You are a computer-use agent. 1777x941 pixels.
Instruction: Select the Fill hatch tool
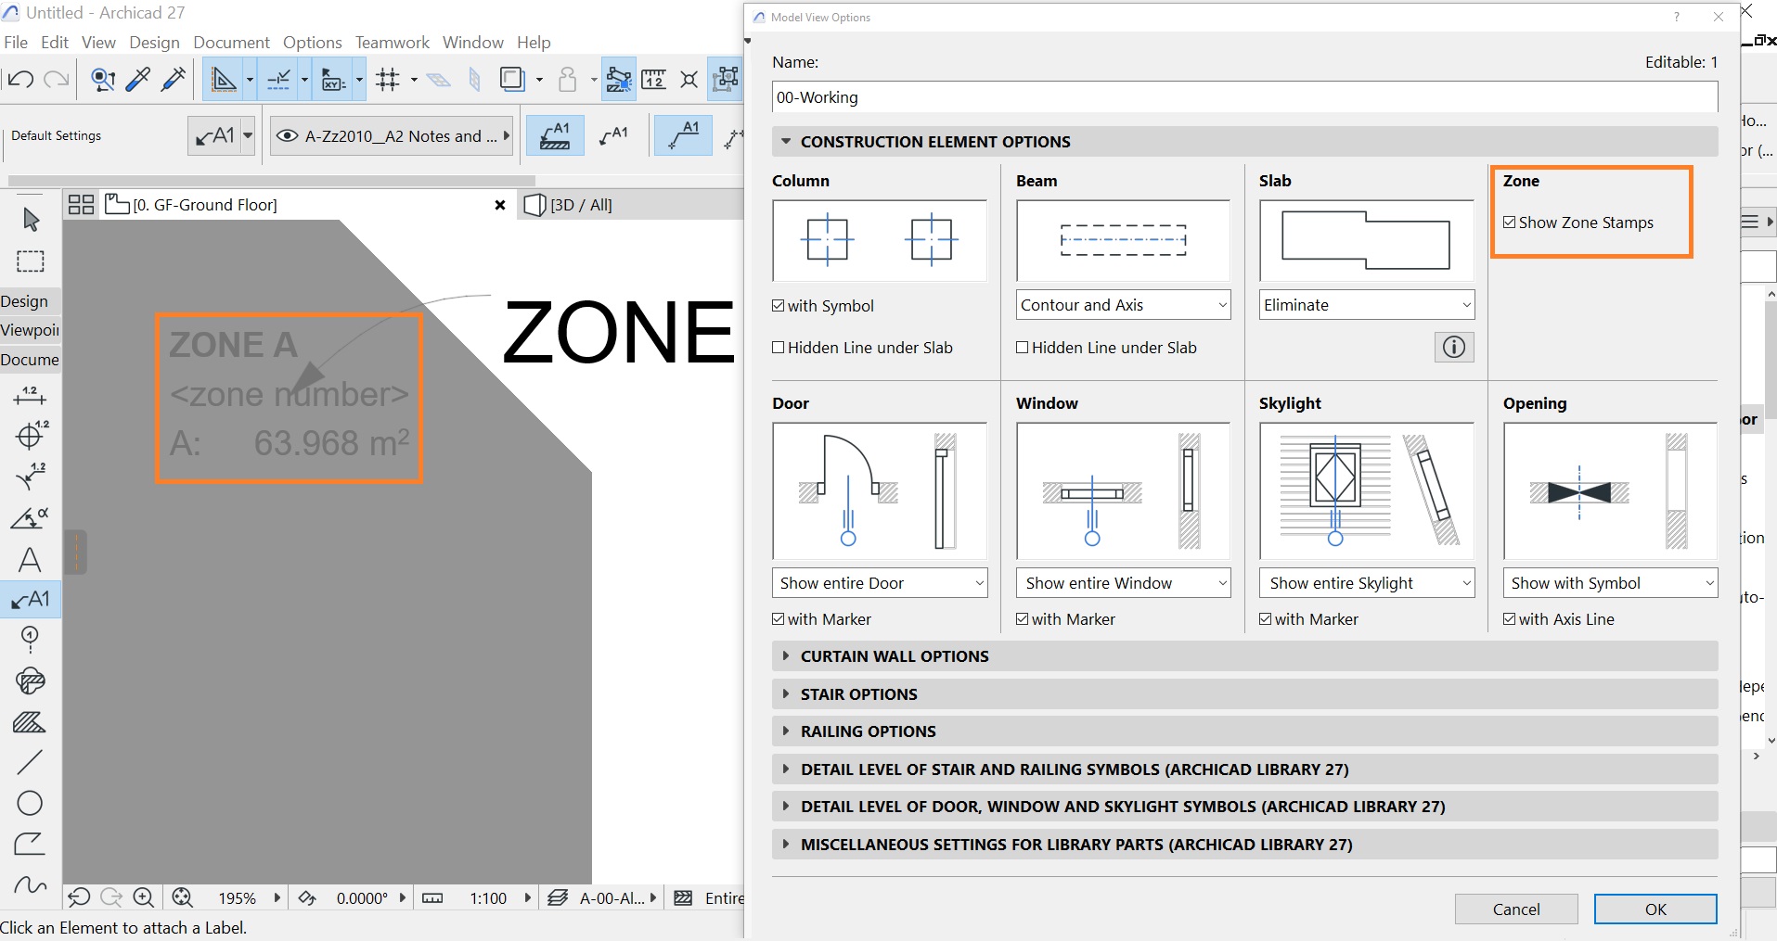[29, 722]
